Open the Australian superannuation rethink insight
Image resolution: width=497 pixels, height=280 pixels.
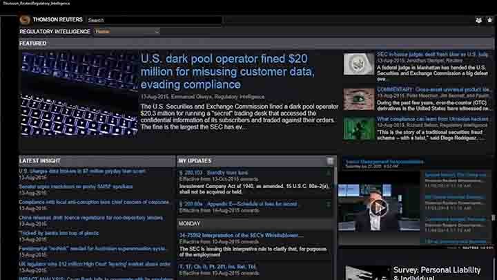pyautogui.click(x=92, y=249)
